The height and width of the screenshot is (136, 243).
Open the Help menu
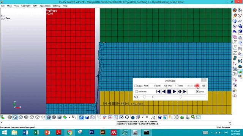pos(65,6)
